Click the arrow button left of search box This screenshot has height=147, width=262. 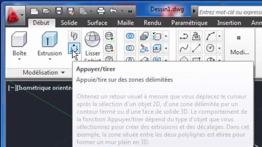point(194,11)
